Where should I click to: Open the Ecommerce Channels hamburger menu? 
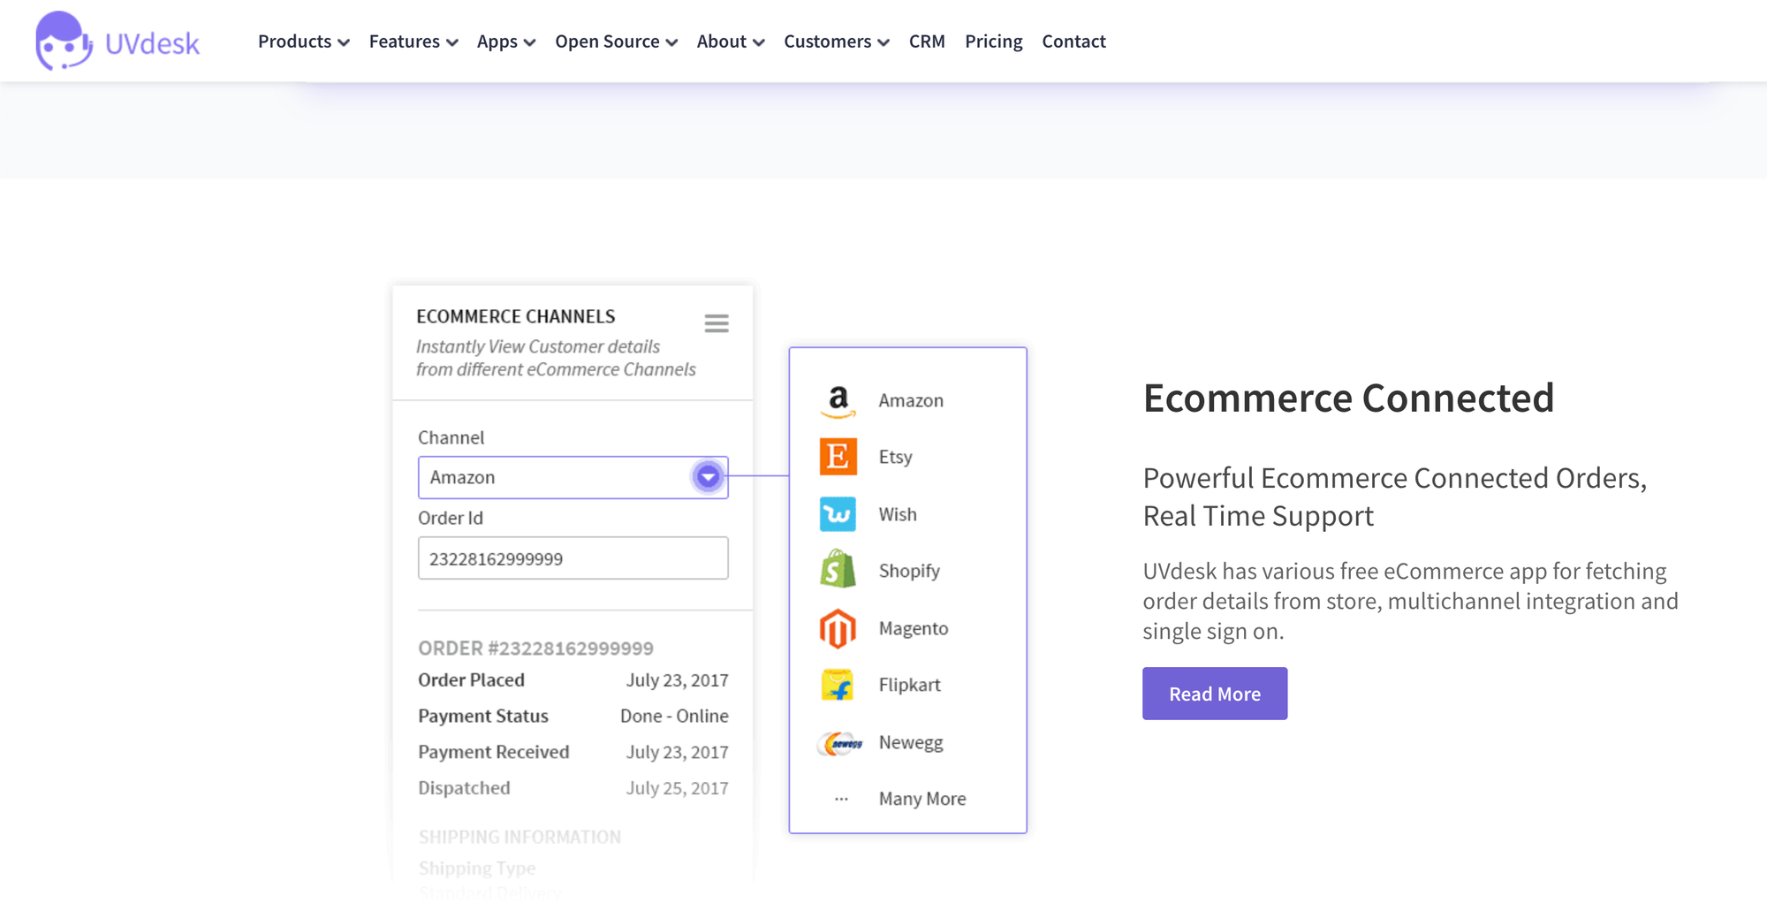pyautogui.click(x=717, y=323)
